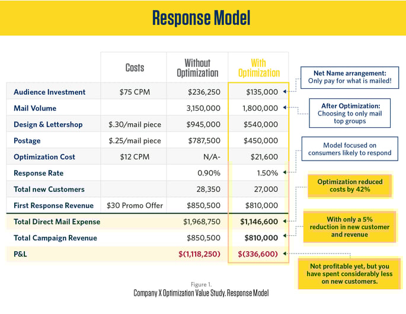Viewport: 406px width, 314px height.
Task: Click the 'After Optimization' callout box
Action: 350,113
